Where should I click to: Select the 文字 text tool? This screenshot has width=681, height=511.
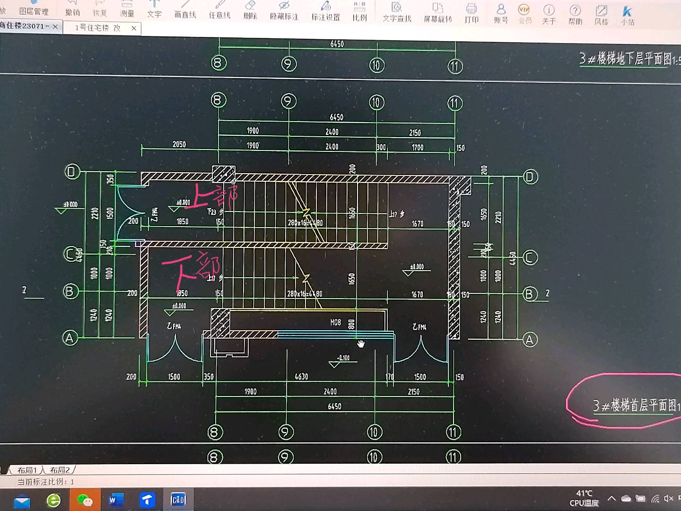154,10
